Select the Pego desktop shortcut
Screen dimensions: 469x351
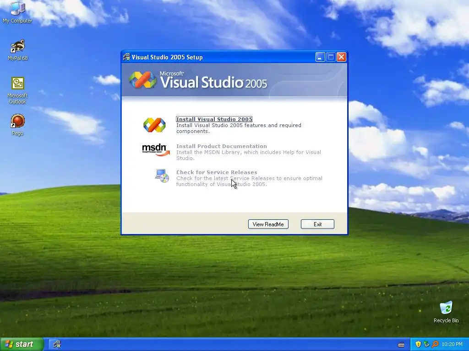click(18, 124)
